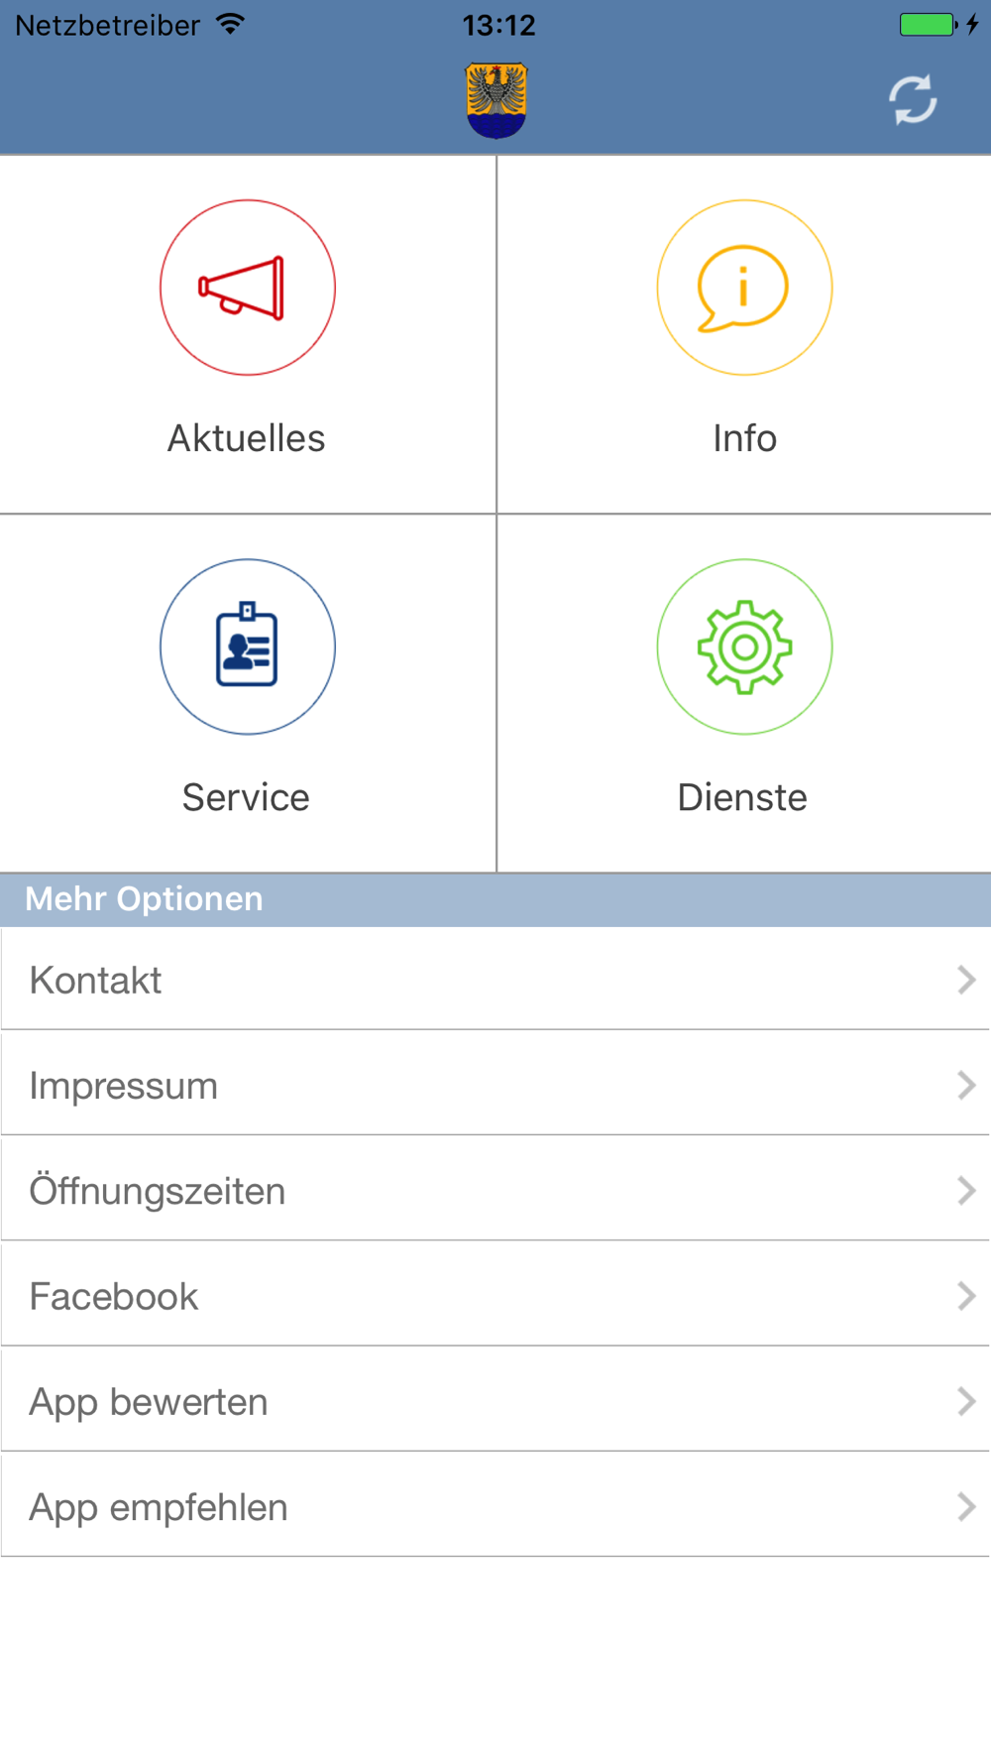Viewport: 991px width, 1763px height.
Task: Click the Mehr Optionen section header
Action: pyautogui.click(x=495, y=899)
